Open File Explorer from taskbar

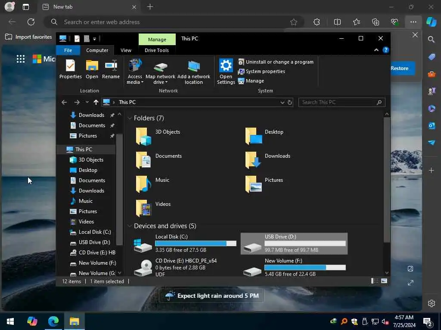74,321
